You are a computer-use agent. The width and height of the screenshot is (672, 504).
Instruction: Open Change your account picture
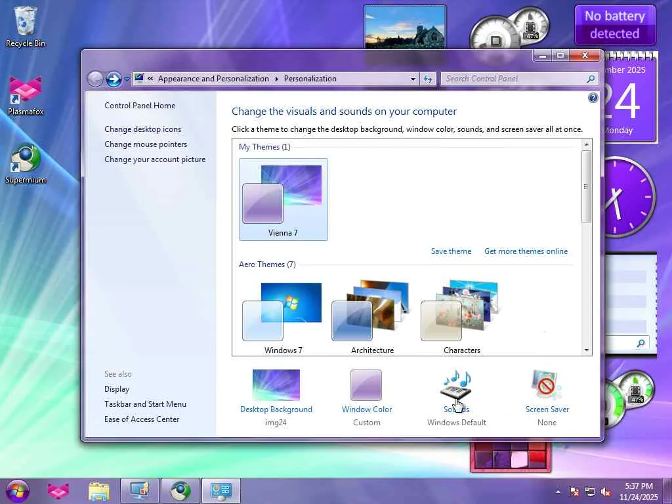(x=155, y=159)
